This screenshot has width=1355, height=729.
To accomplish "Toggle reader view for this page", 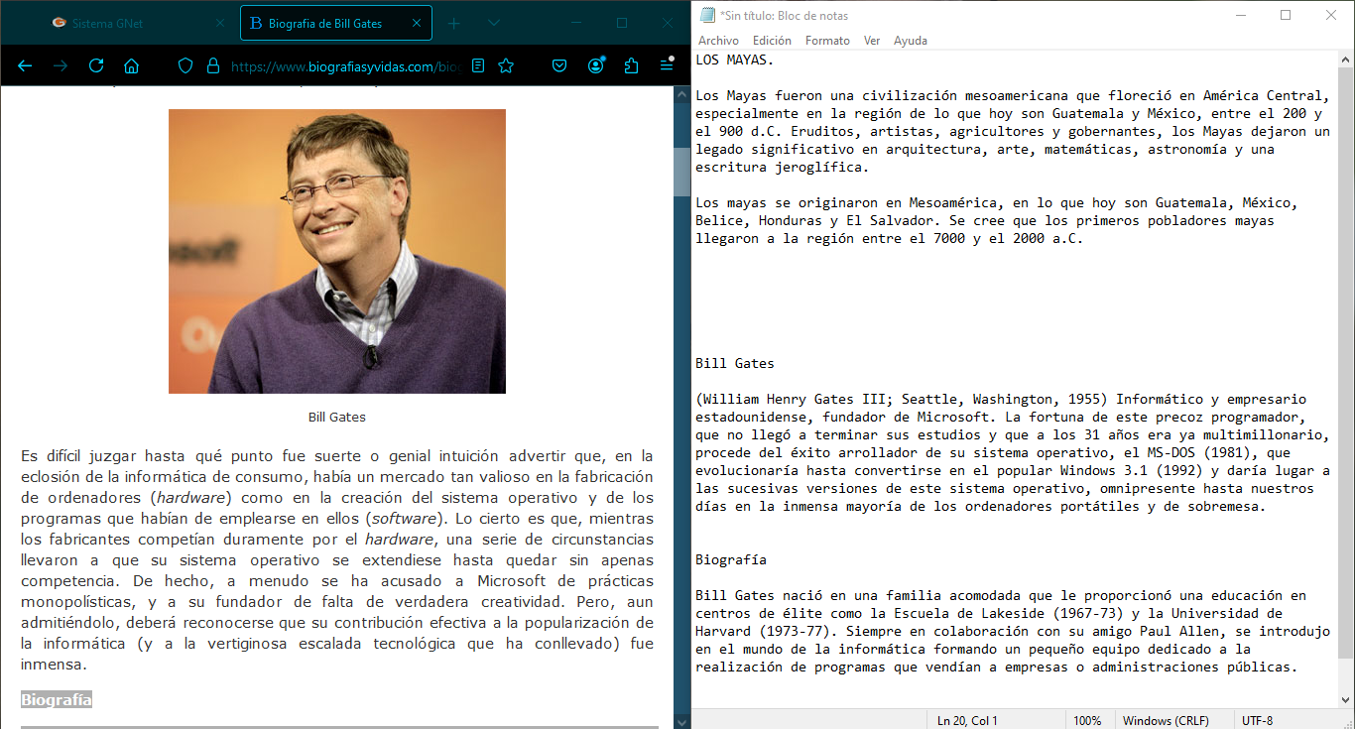I will (478, 65).
